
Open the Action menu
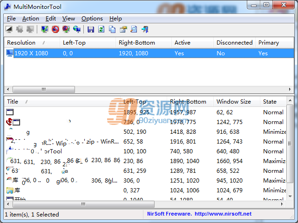tap(31, 19)
